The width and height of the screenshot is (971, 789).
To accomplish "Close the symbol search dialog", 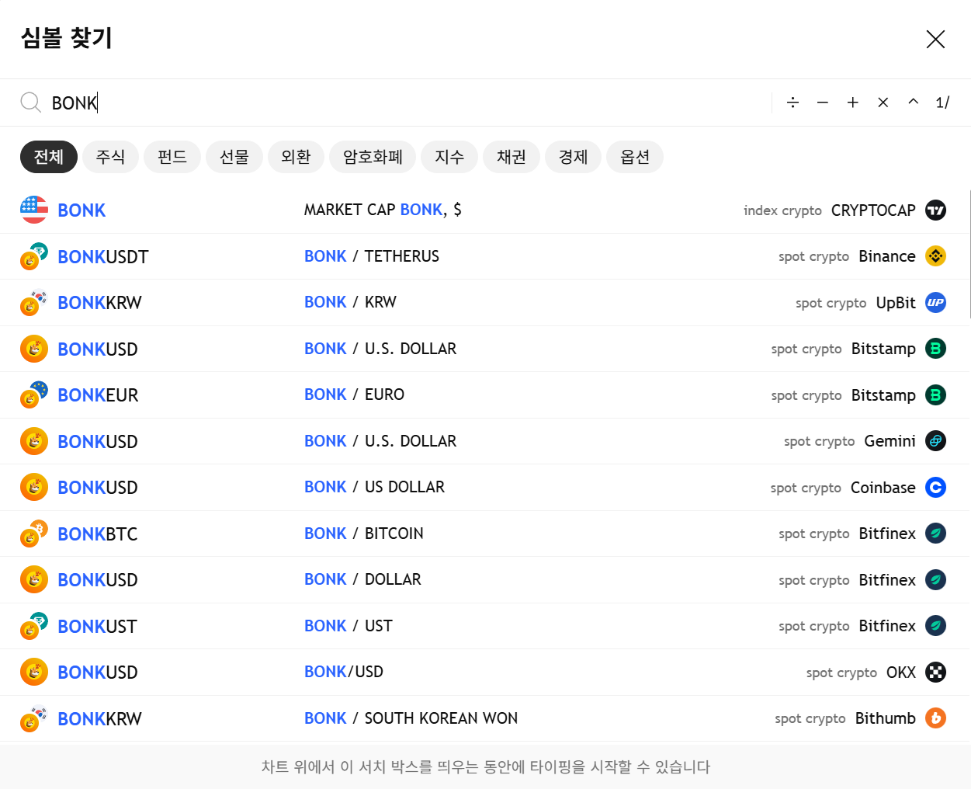I will click(935, 39).
